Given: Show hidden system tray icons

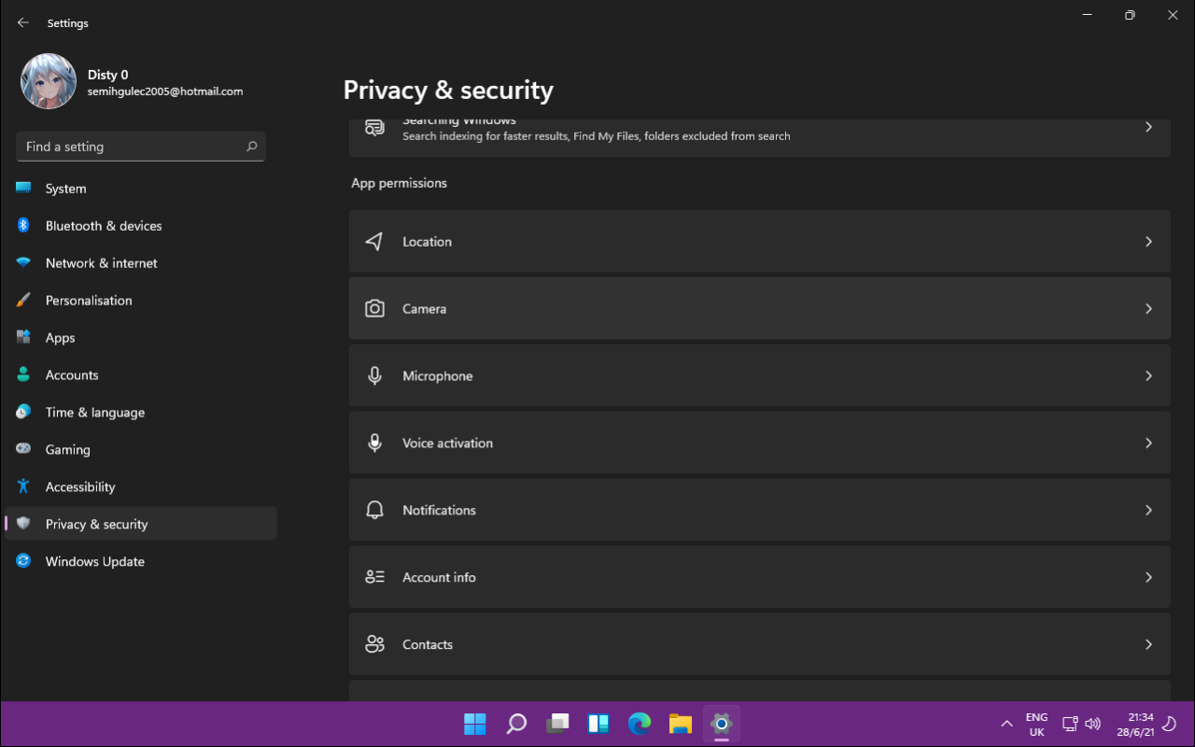Looking at the screenshot, I should click(x=1006, y=724).
